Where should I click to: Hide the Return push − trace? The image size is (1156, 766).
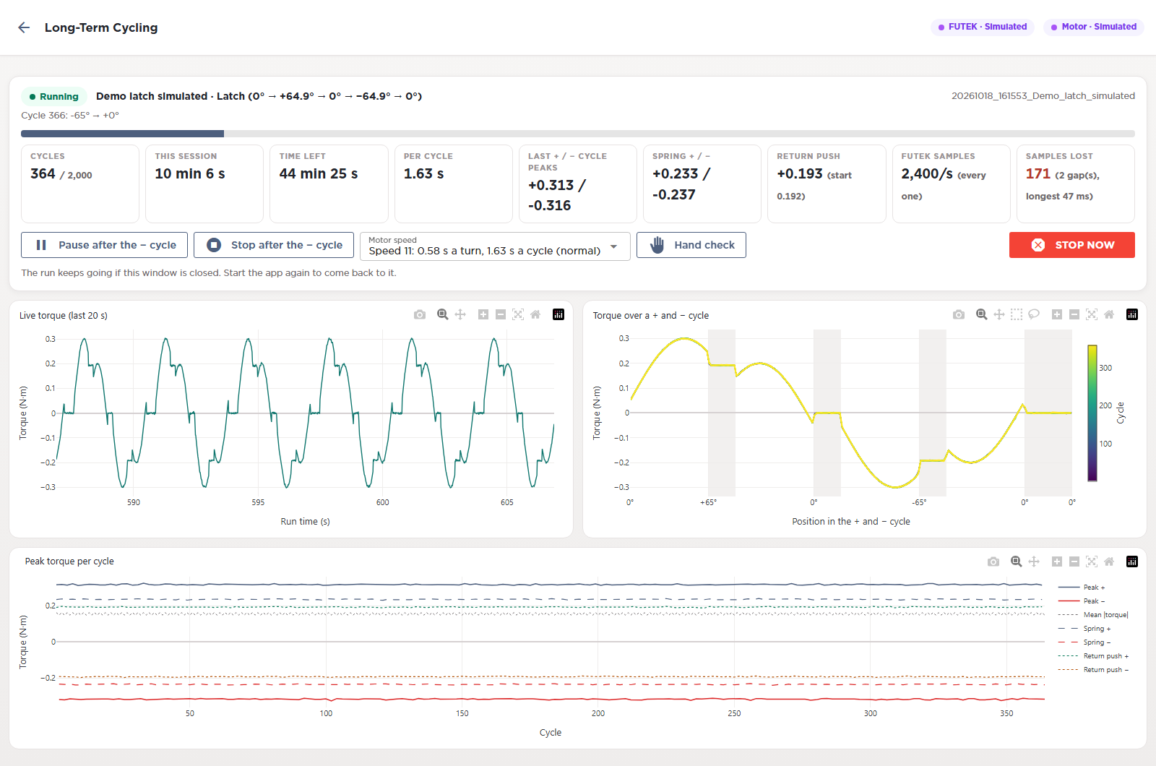pos(1093,670)
